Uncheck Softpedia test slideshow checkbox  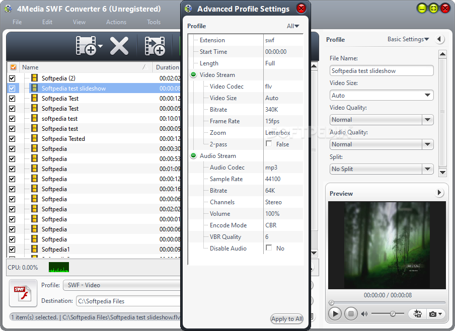click(x=12, y=88)
